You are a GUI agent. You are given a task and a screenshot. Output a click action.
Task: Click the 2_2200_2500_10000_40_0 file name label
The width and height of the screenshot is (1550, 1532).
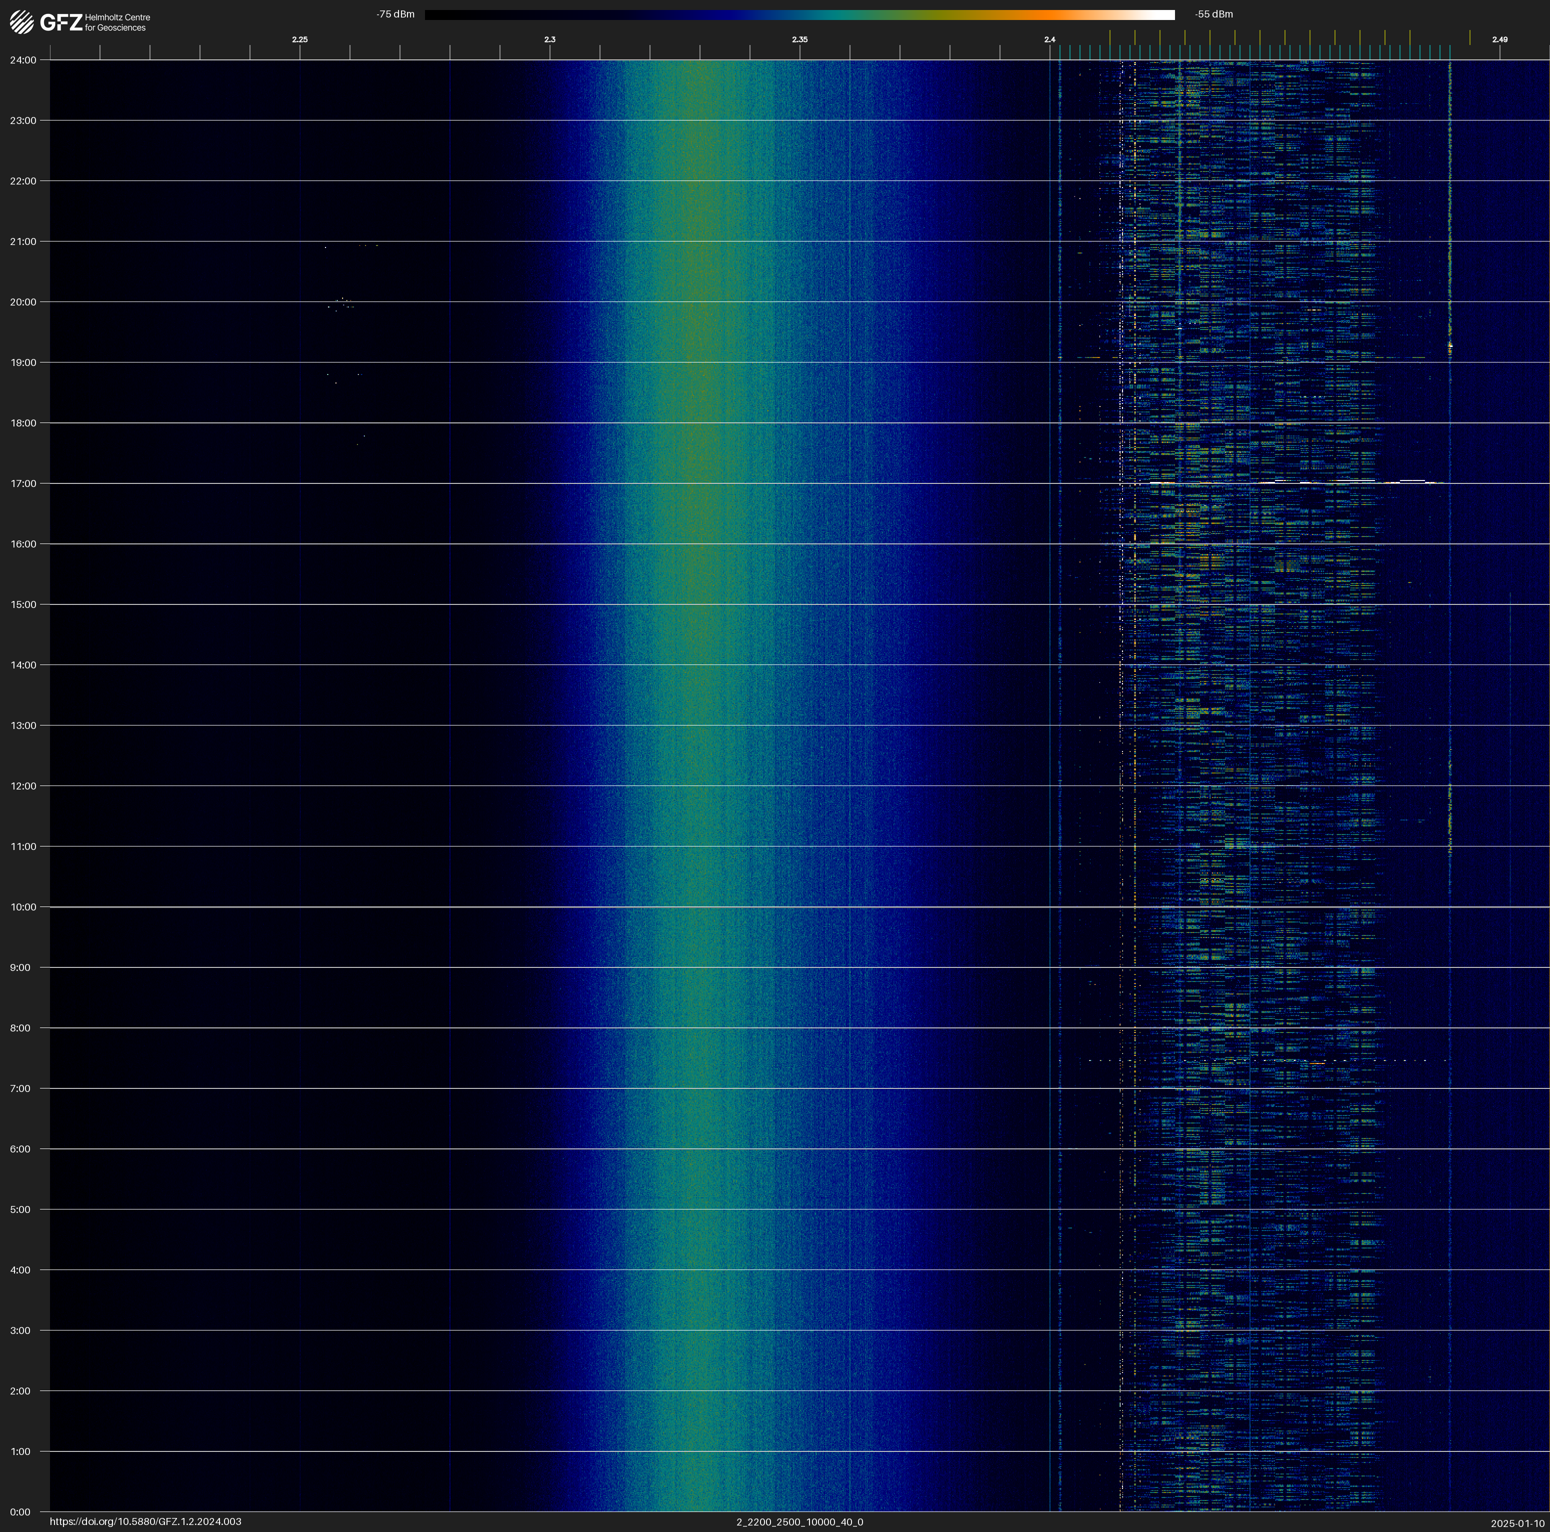click(x=799, y=1521)
